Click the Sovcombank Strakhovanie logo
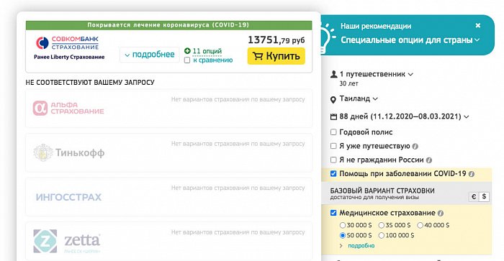This screenshot has width=504, height=261. point(68,42)
